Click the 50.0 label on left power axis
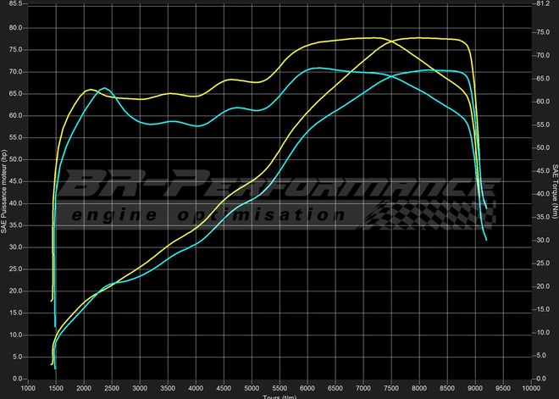559x399 pixels. click(16, 159)
